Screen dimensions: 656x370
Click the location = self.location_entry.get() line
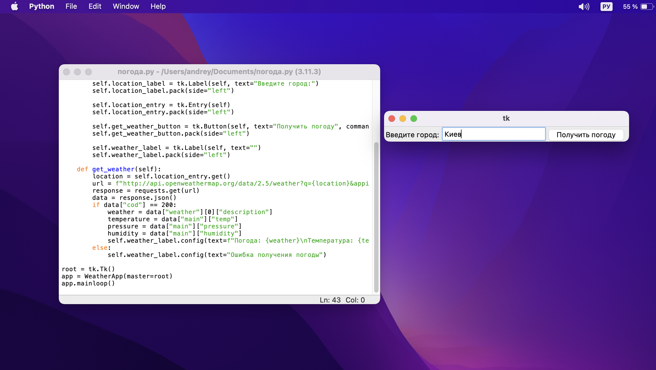[161, 176]
